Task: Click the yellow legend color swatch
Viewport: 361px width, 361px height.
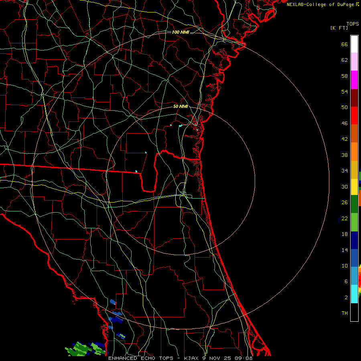Action: pyautogui.click(x=354, y=187)
